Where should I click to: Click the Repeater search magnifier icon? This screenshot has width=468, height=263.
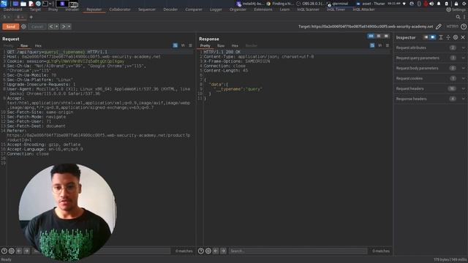pos(458,17)
